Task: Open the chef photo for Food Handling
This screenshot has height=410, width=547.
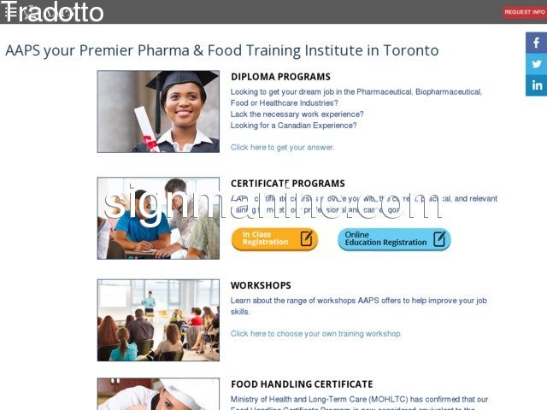Action: (x=158, y=394)
